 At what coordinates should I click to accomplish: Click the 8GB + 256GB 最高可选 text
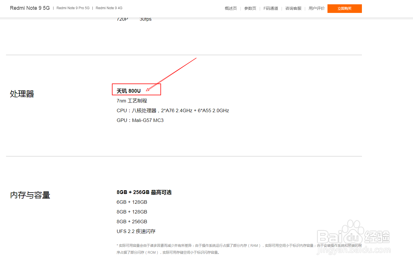(x=144, y=192)
